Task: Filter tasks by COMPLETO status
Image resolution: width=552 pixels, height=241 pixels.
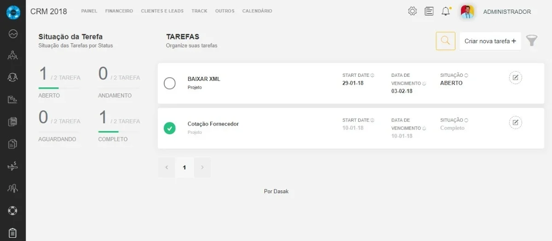Action: click(x=113, y=139)
